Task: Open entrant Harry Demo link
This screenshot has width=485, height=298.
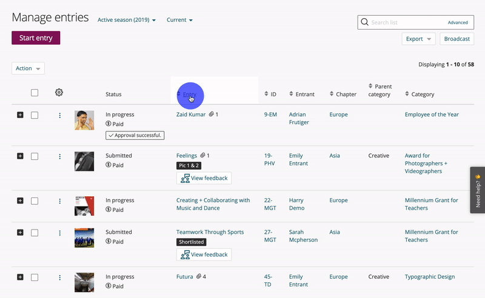Action: (x=296, y=204)
